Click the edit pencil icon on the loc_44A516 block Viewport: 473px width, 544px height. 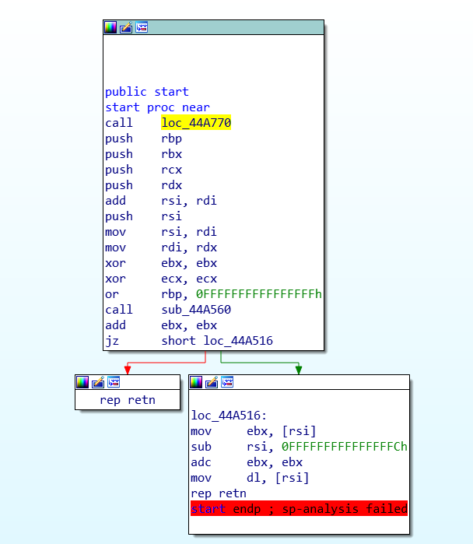(x=212, y=382)
